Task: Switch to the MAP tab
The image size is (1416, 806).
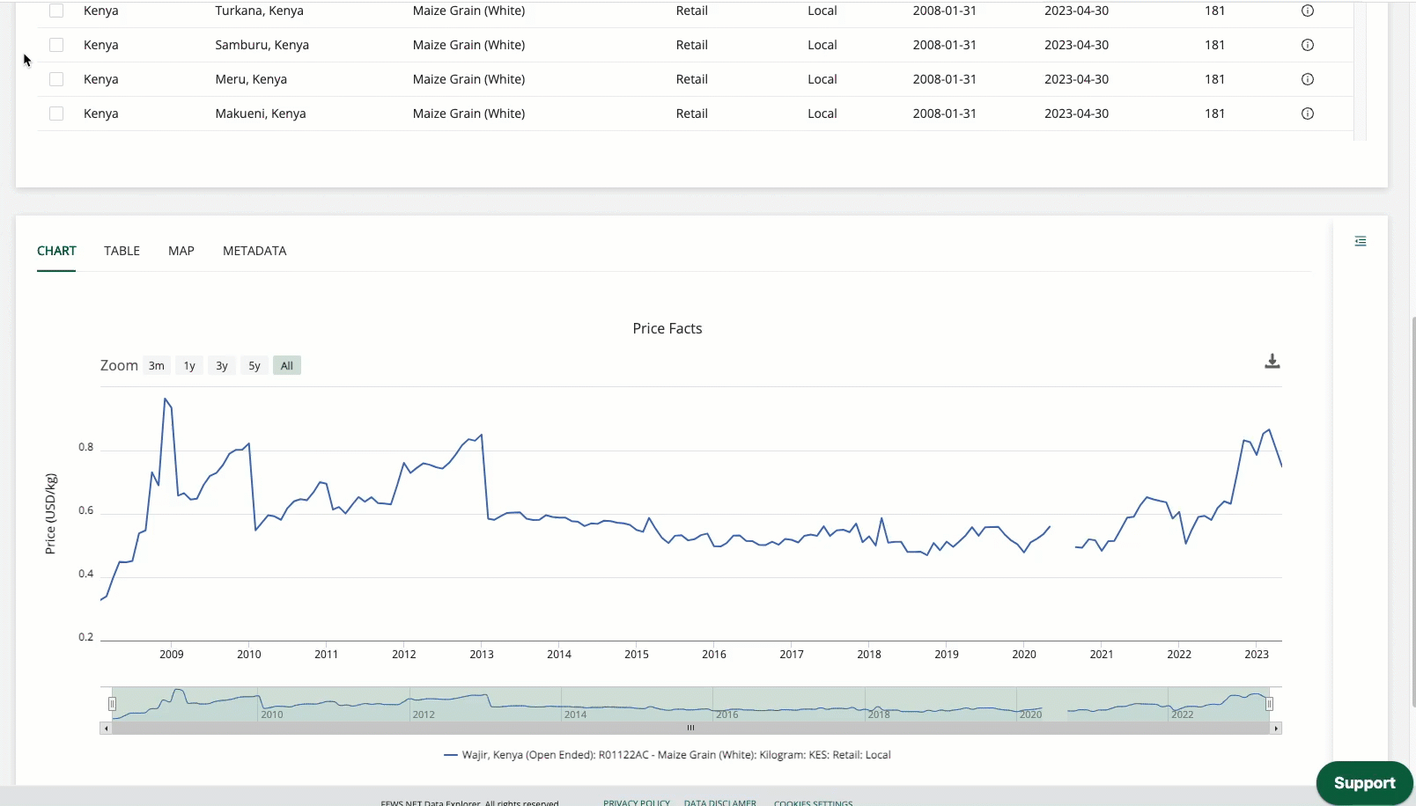Action: tap(181, 251)
